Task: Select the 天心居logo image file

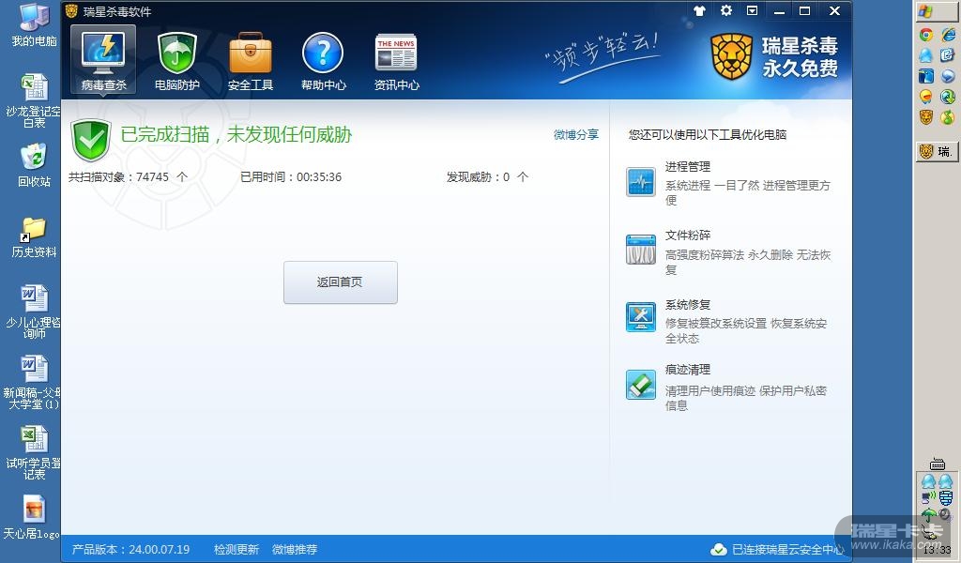Action: (x=32, y=518)
